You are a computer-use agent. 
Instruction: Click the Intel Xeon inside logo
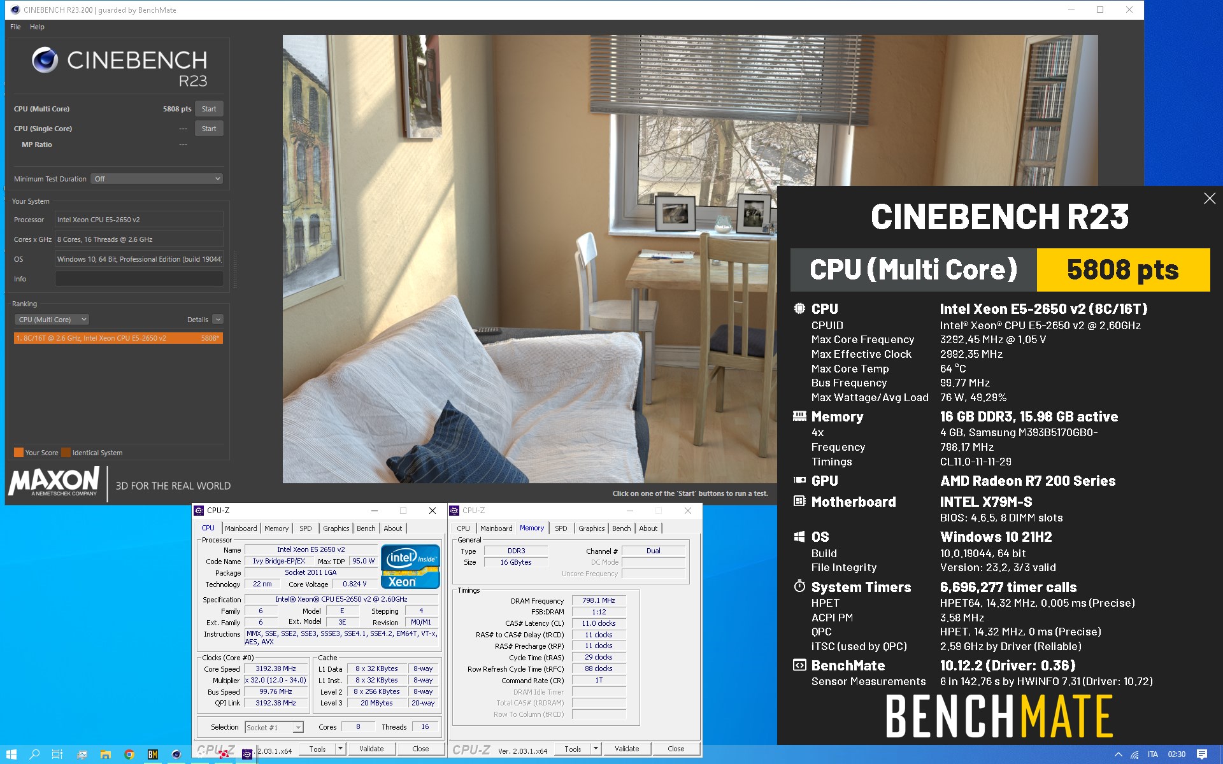(x=410, y=566)
